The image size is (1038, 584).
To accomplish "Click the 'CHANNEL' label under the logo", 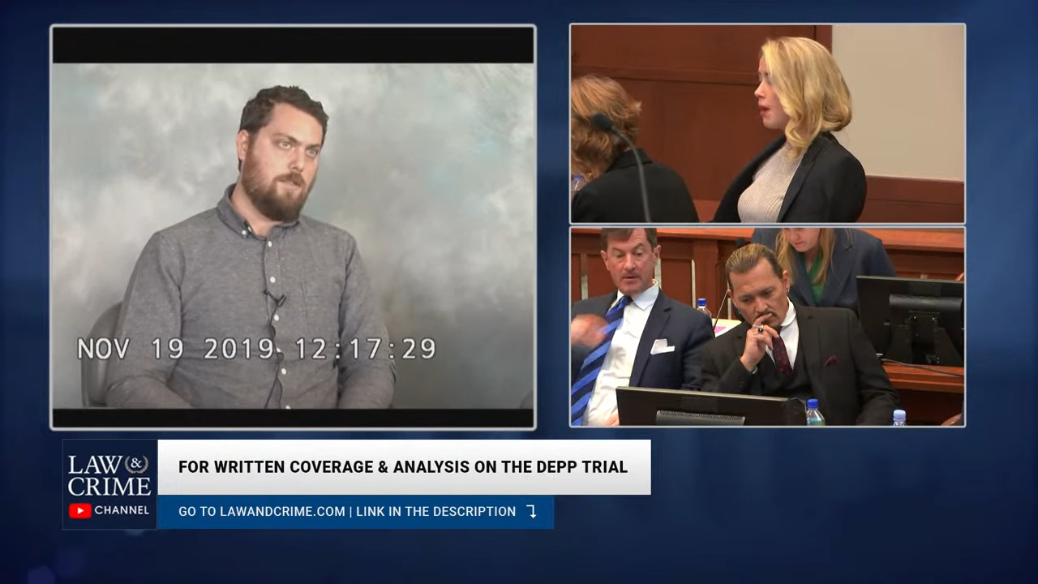I will coord(122,511).
